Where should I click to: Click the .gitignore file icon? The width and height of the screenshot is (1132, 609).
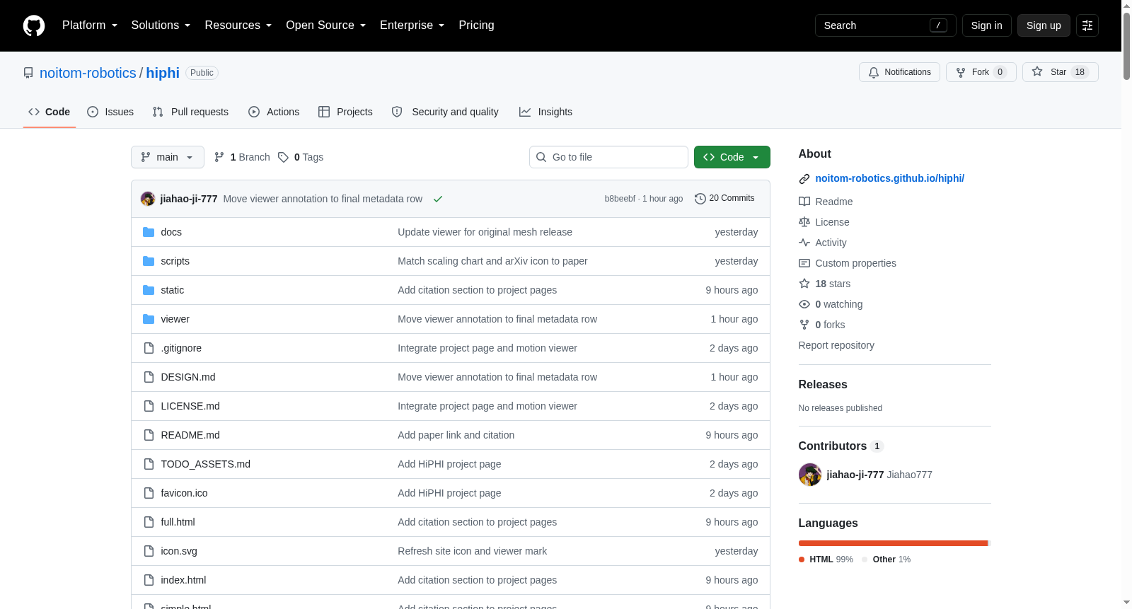pos(149,348)
